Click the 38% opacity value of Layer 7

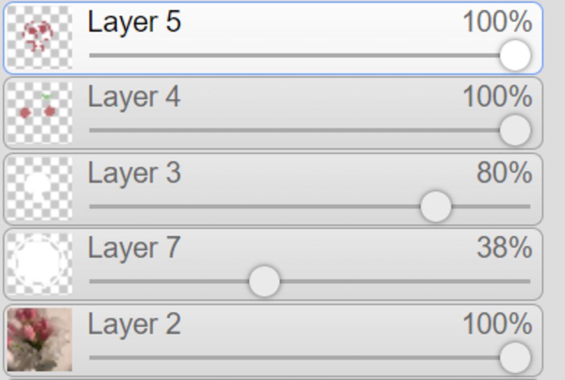504,248
